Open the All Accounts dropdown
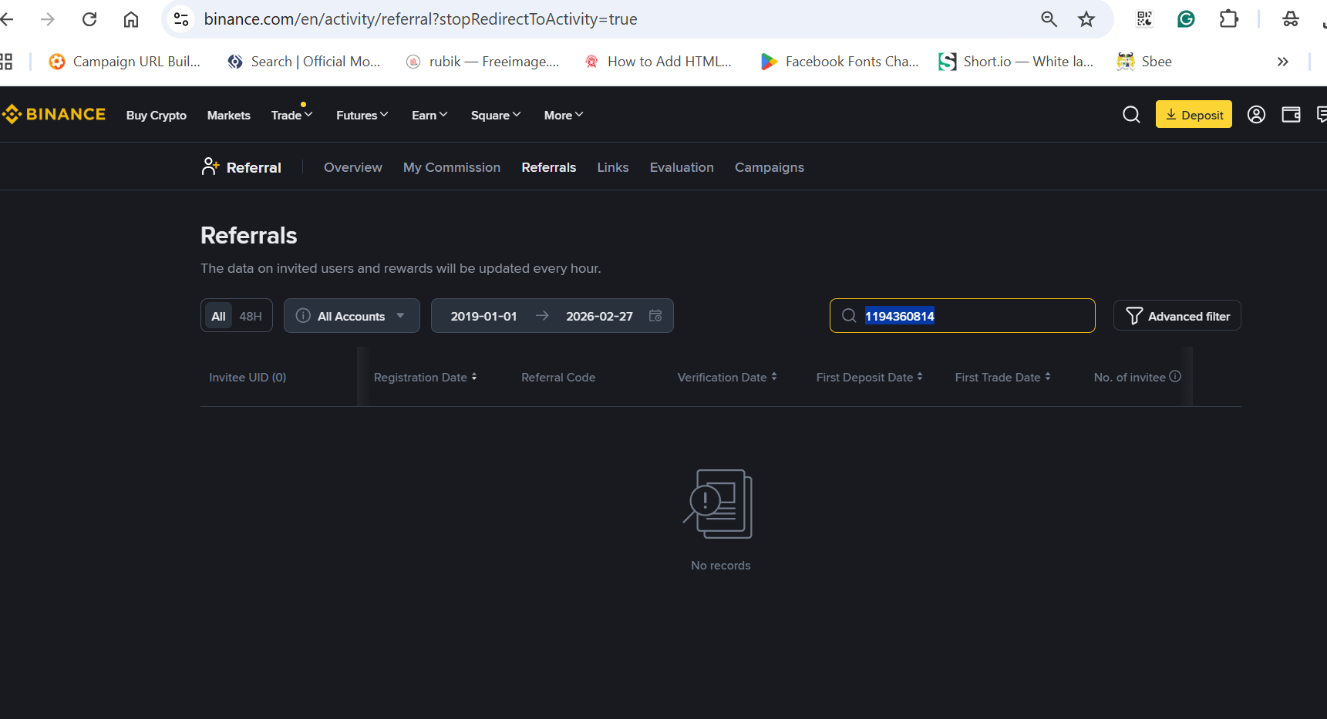 pyautogui.click(x=352, y=316)
